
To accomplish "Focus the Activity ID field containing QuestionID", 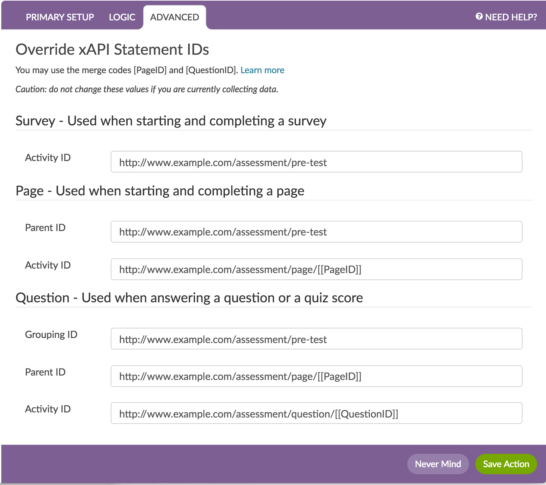I will pos(316,413).
